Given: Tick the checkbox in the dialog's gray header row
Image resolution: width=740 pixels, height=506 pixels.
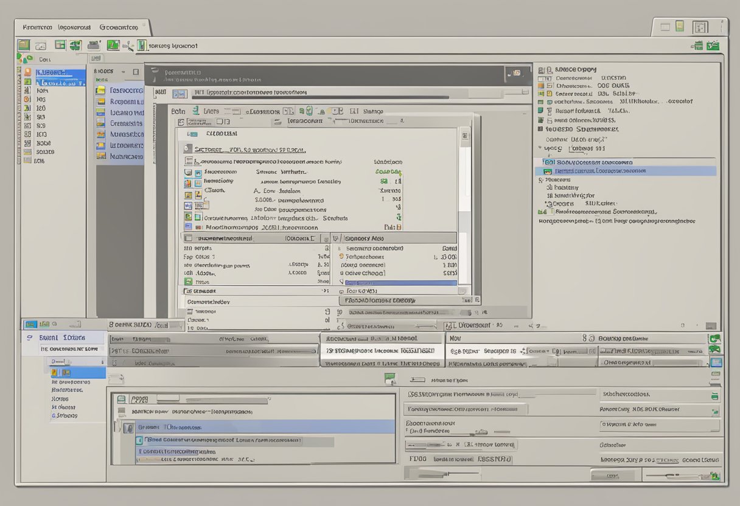Looking at the screenshot, I should (x=189, y=239).
